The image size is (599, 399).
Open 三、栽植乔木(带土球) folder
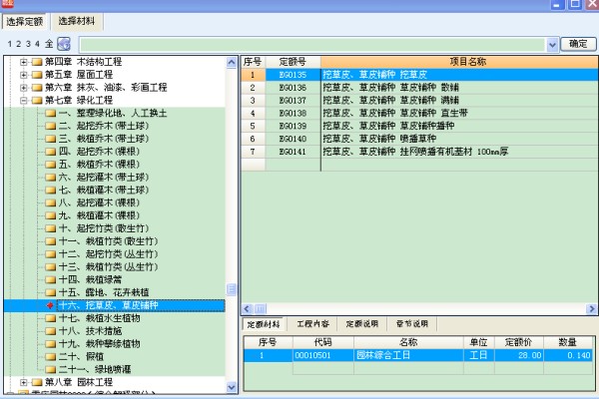[x=104, y=139]
